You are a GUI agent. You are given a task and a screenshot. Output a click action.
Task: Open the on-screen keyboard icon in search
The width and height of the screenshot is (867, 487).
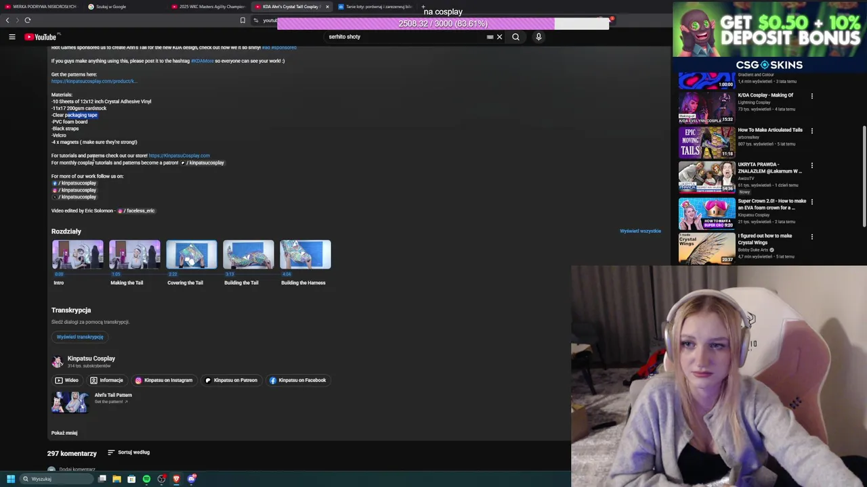click(x=490, y=37)
